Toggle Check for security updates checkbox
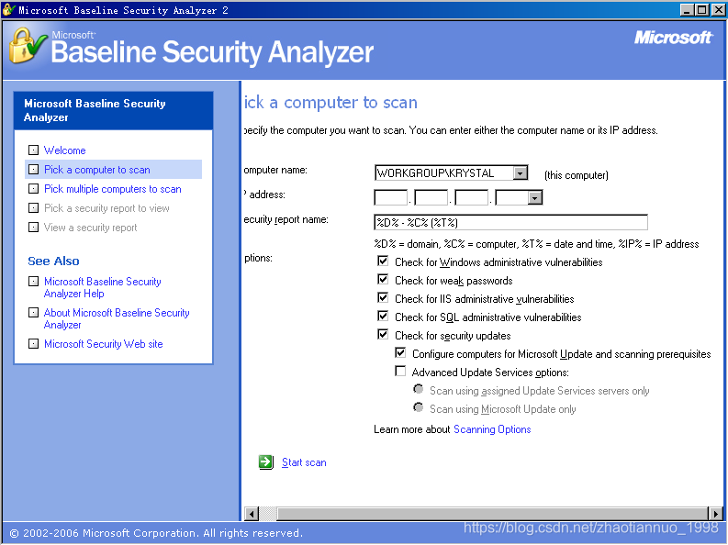 point(383,334)
